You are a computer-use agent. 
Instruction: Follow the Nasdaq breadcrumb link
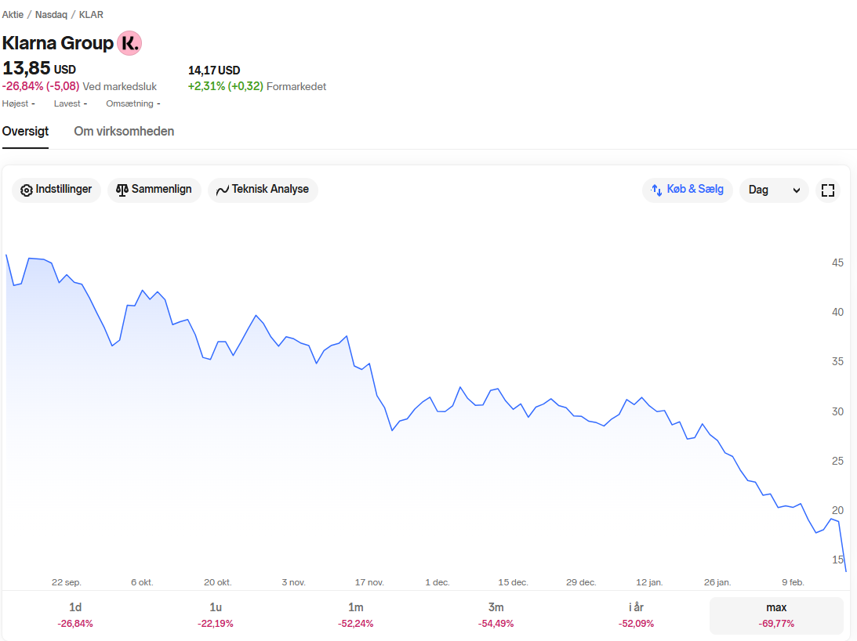pyautogui.click(x=51, y=15)
